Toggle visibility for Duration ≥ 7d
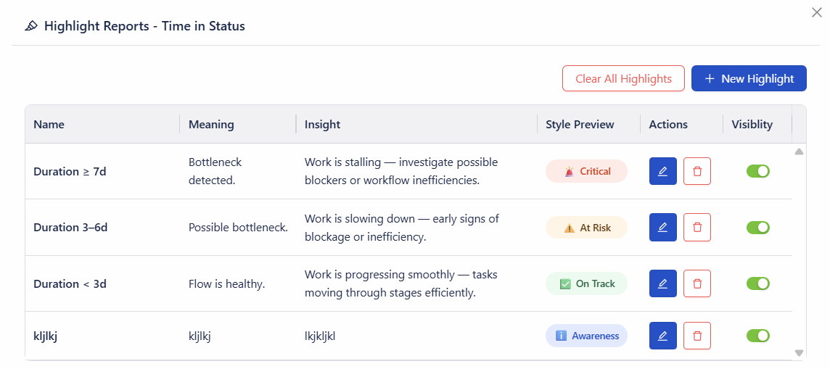 [757, 171]
